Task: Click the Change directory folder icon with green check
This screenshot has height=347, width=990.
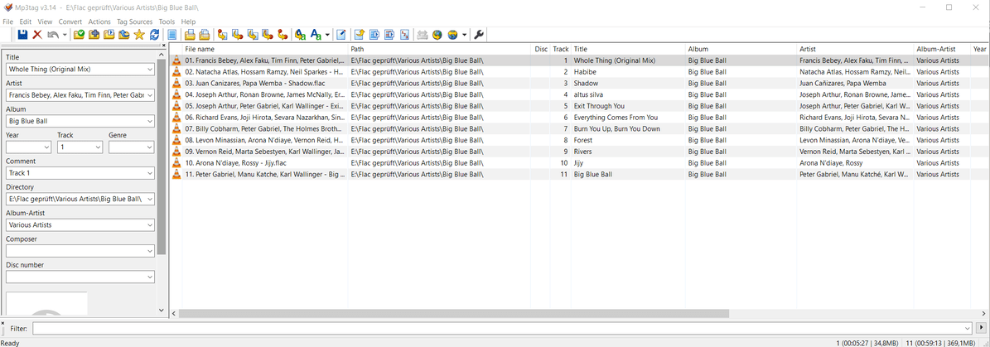Action: (79, 35)
